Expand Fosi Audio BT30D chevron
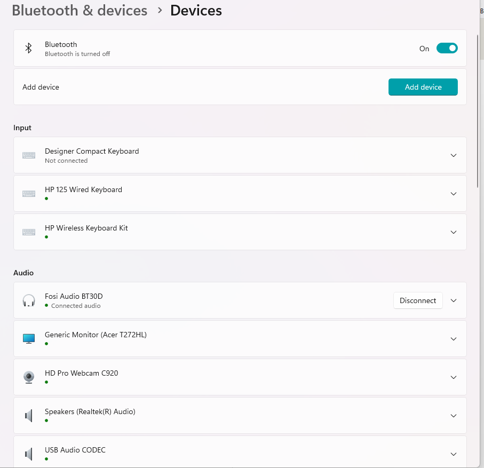The height and width of the screenshot is (468, 484). (x=454, y=300)
